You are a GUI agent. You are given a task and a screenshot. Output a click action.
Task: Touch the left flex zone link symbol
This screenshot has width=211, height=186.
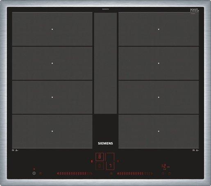[x=92, y=161]
